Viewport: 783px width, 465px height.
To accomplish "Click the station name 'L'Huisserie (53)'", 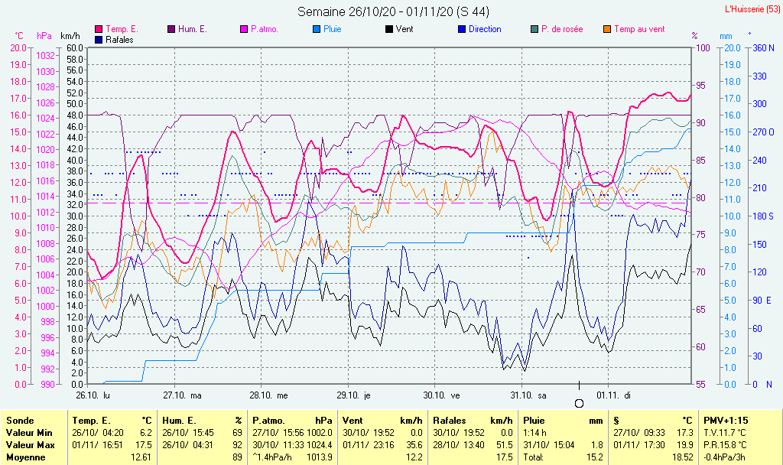I will (753, 9).
